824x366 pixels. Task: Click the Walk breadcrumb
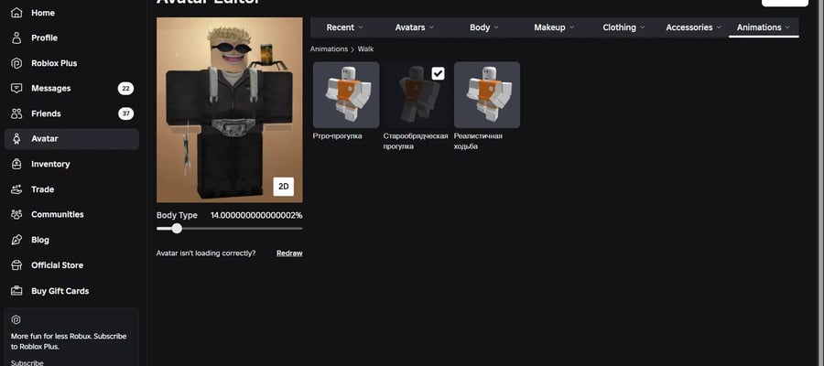[x=365, y=48]
